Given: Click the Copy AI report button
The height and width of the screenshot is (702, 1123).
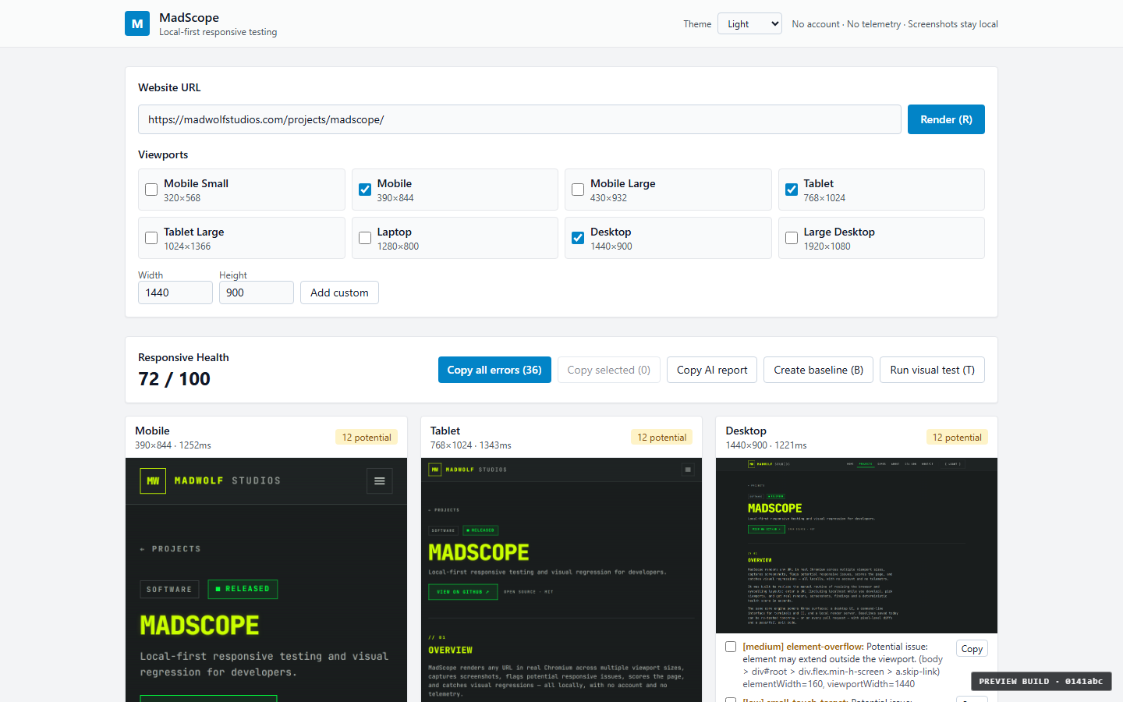Looking at the screenshot, I should pyautogui.click(x=712, y=370).
